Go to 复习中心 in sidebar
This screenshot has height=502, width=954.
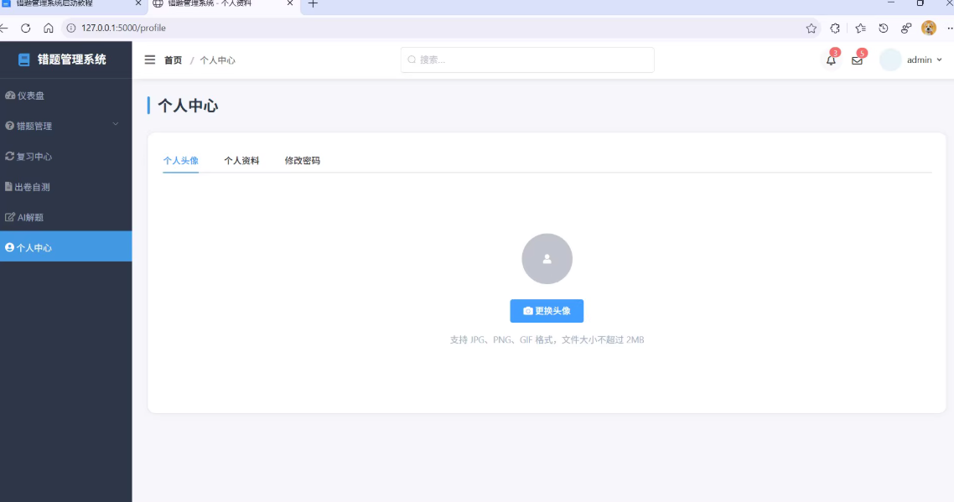click(65, 157)
